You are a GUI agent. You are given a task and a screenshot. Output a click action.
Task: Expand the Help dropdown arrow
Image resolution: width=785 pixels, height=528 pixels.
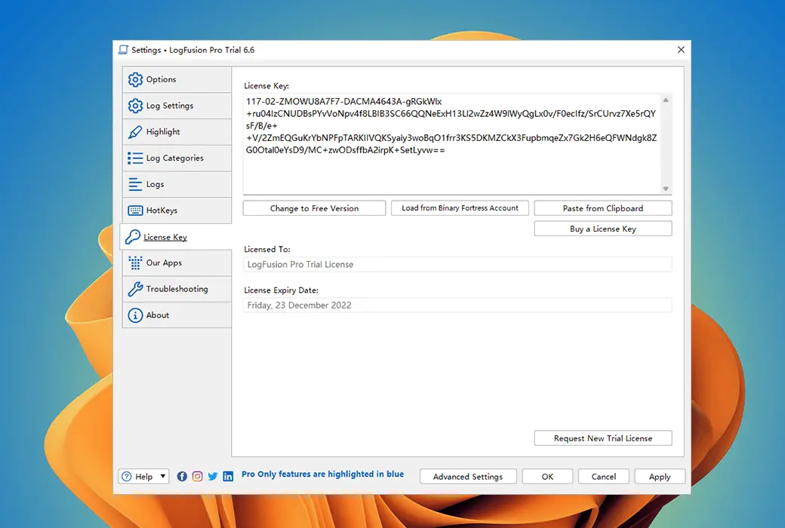pos(163,476)
